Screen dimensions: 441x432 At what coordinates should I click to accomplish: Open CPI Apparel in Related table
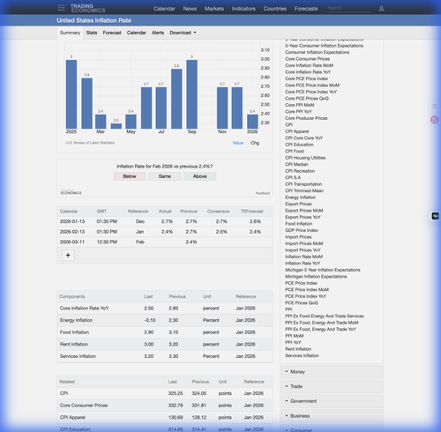(72, 418)
